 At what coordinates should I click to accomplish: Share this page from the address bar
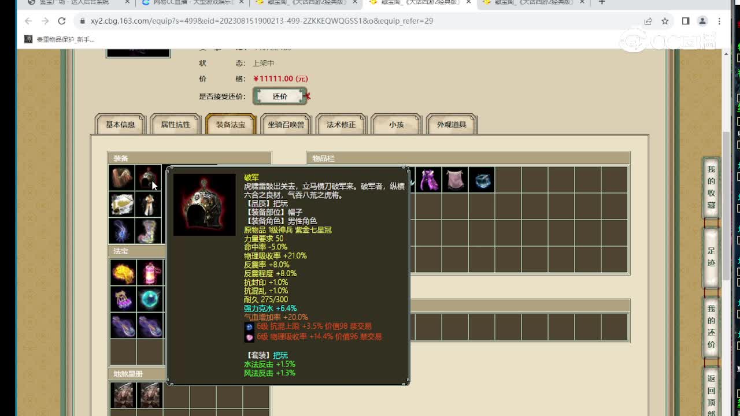click(648, 21)
